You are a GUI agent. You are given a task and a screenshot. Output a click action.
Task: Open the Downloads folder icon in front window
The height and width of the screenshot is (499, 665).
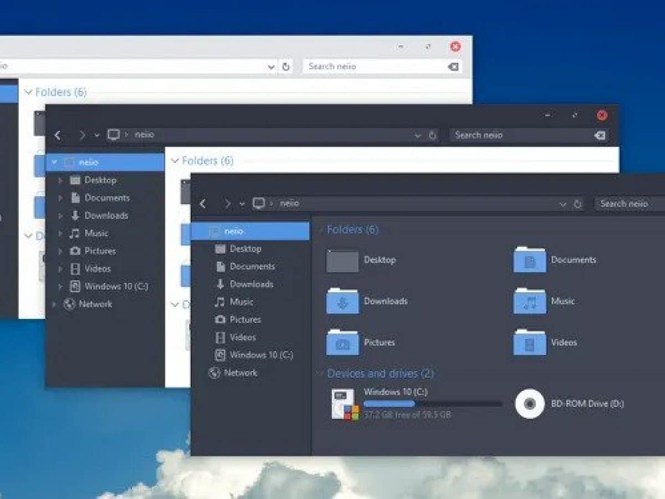pos(342,301)
